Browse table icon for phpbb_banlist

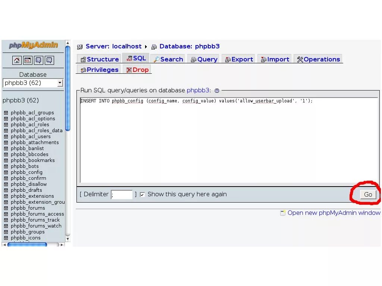point(6,149)
